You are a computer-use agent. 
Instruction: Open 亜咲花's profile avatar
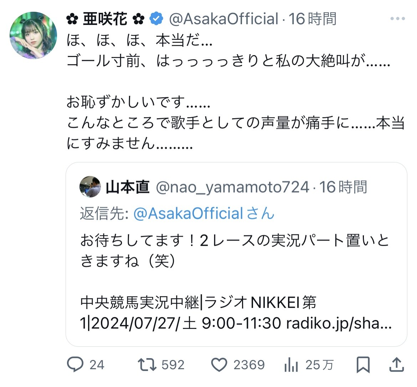point(33,35)
